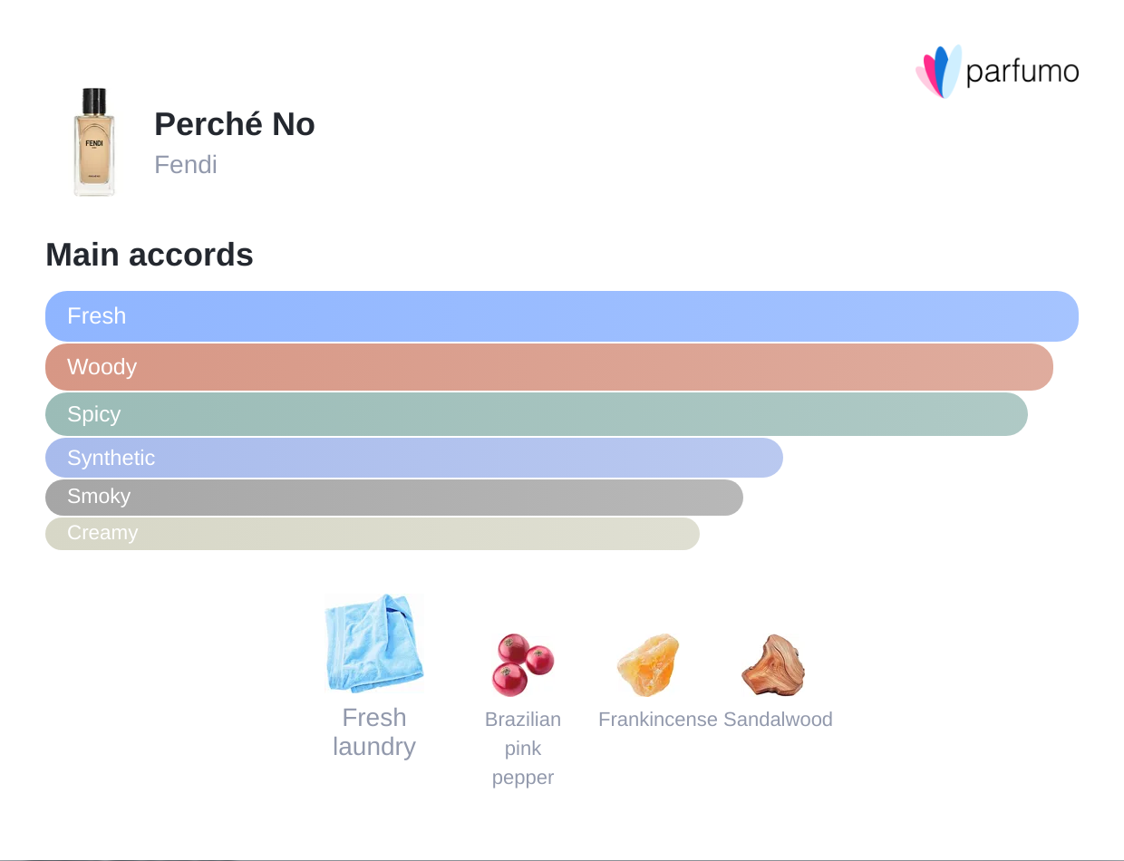Click the parfumo wordmark text
This screenshot has height=861, width=1124.
pyautogui.click(x=1022, y=72)
